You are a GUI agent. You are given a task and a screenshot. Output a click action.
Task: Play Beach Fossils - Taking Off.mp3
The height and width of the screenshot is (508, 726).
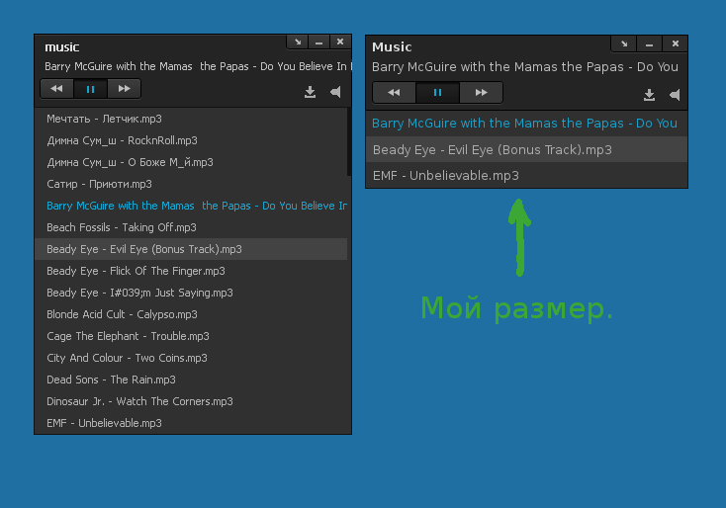pos(122,227)
